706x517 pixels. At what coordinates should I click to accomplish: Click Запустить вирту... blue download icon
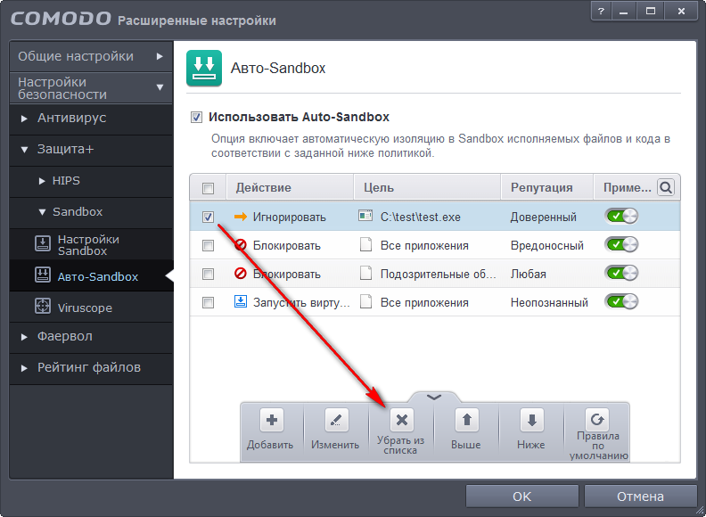(241, 301)
